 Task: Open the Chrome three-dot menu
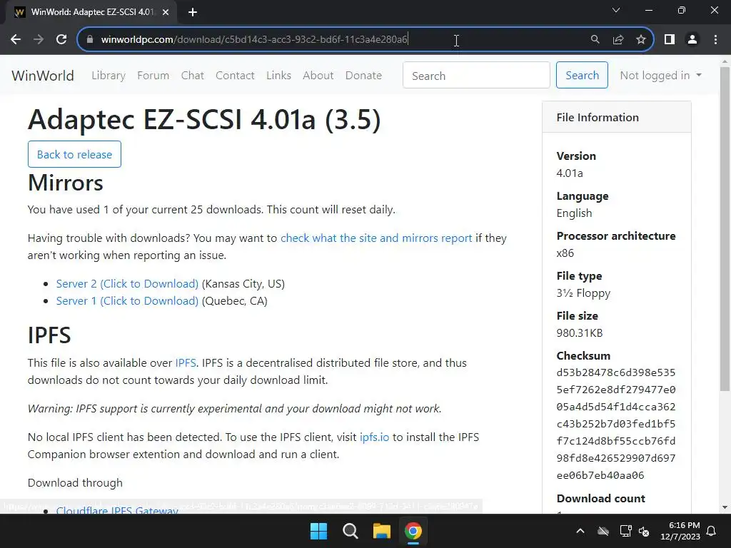(x=715, y=40)
